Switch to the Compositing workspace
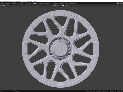 (x=55, y=4)
